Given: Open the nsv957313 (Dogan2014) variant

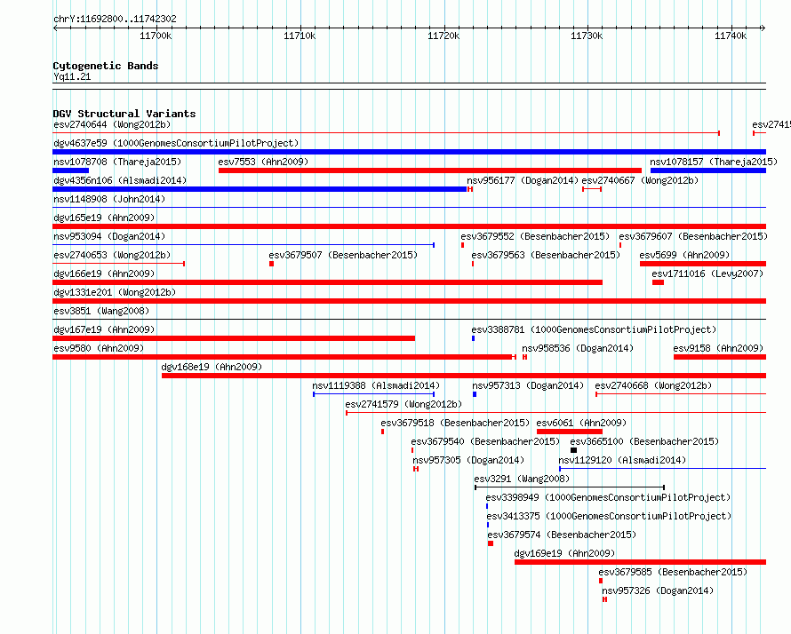Looking at the screenshot, I should point(528,385).
